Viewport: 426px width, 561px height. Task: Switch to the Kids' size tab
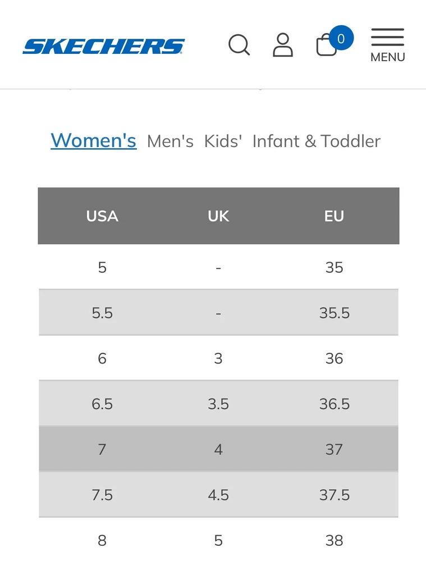click(x=223, y=141)
